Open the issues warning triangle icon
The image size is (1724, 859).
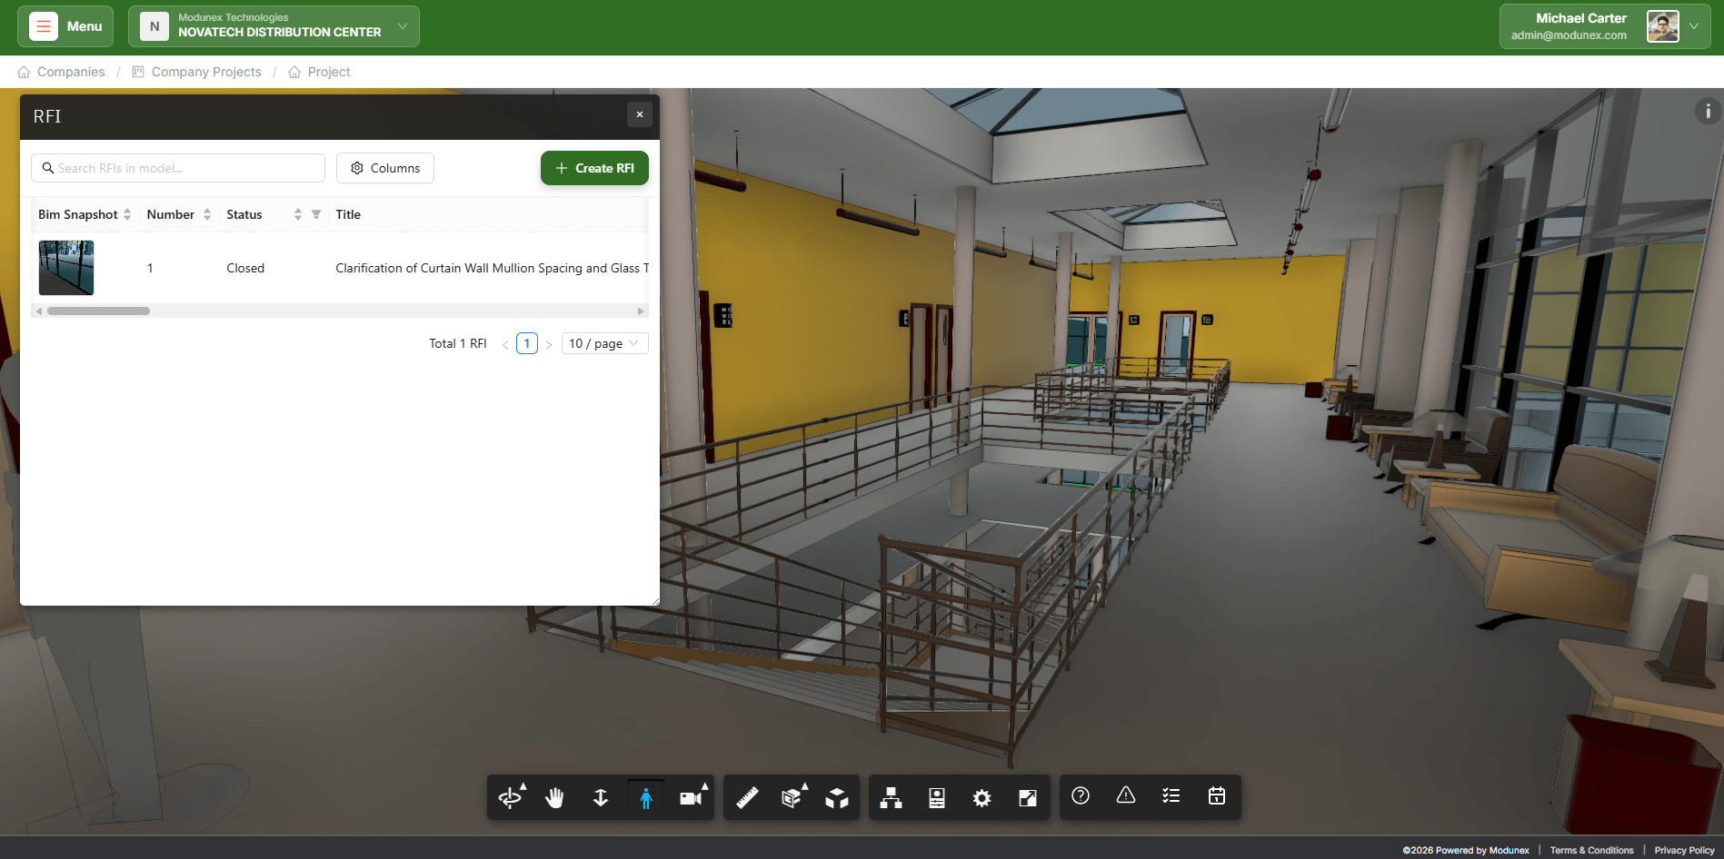(1125, 795)
